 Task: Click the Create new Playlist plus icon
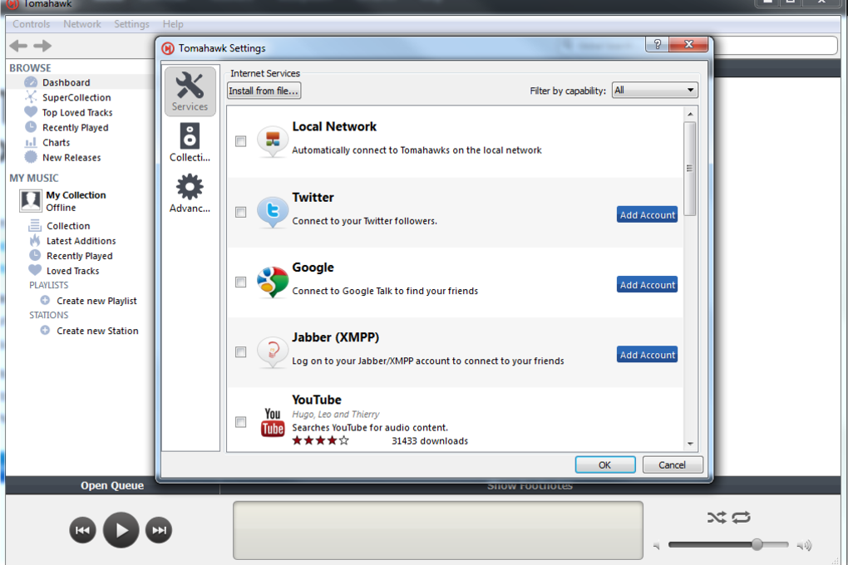pyautogui.click(x=46, y=300)
